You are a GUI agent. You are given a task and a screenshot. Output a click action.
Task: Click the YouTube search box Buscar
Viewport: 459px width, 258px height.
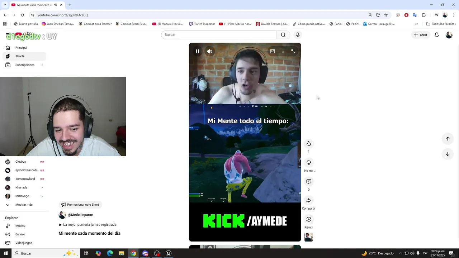coord(219,35)
